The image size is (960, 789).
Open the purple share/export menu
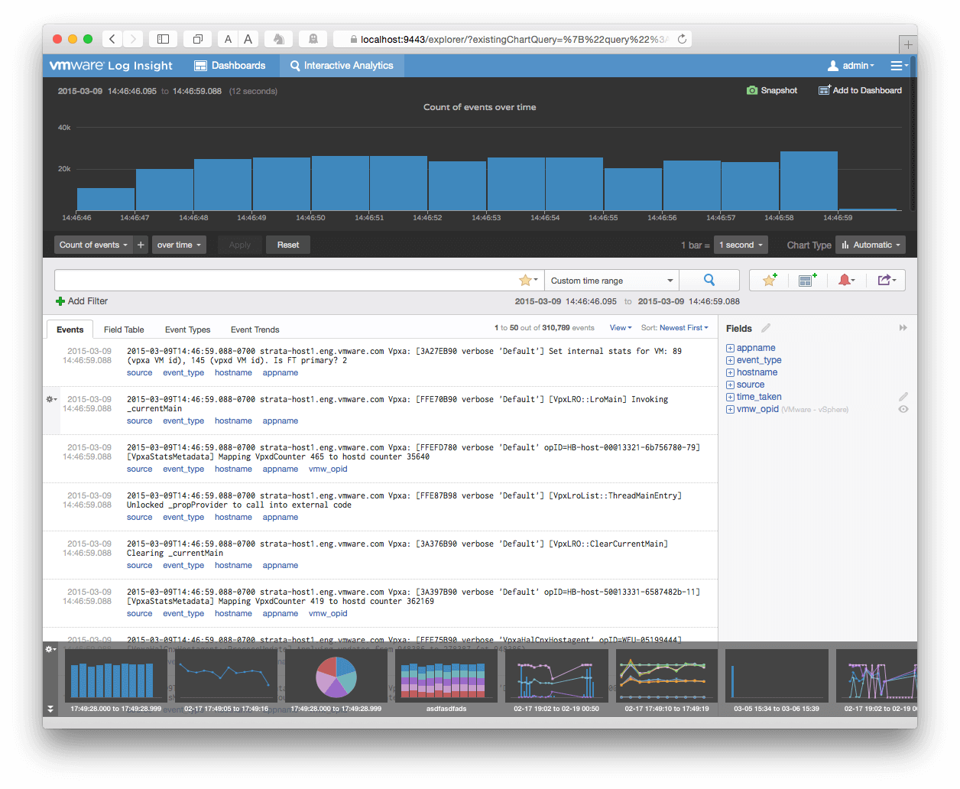click(x=886, y=281)
